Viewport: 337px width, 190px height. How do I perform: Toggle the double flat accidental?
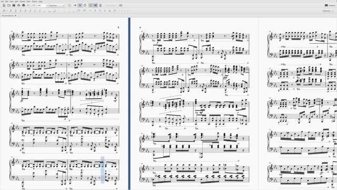click(110, 11)
